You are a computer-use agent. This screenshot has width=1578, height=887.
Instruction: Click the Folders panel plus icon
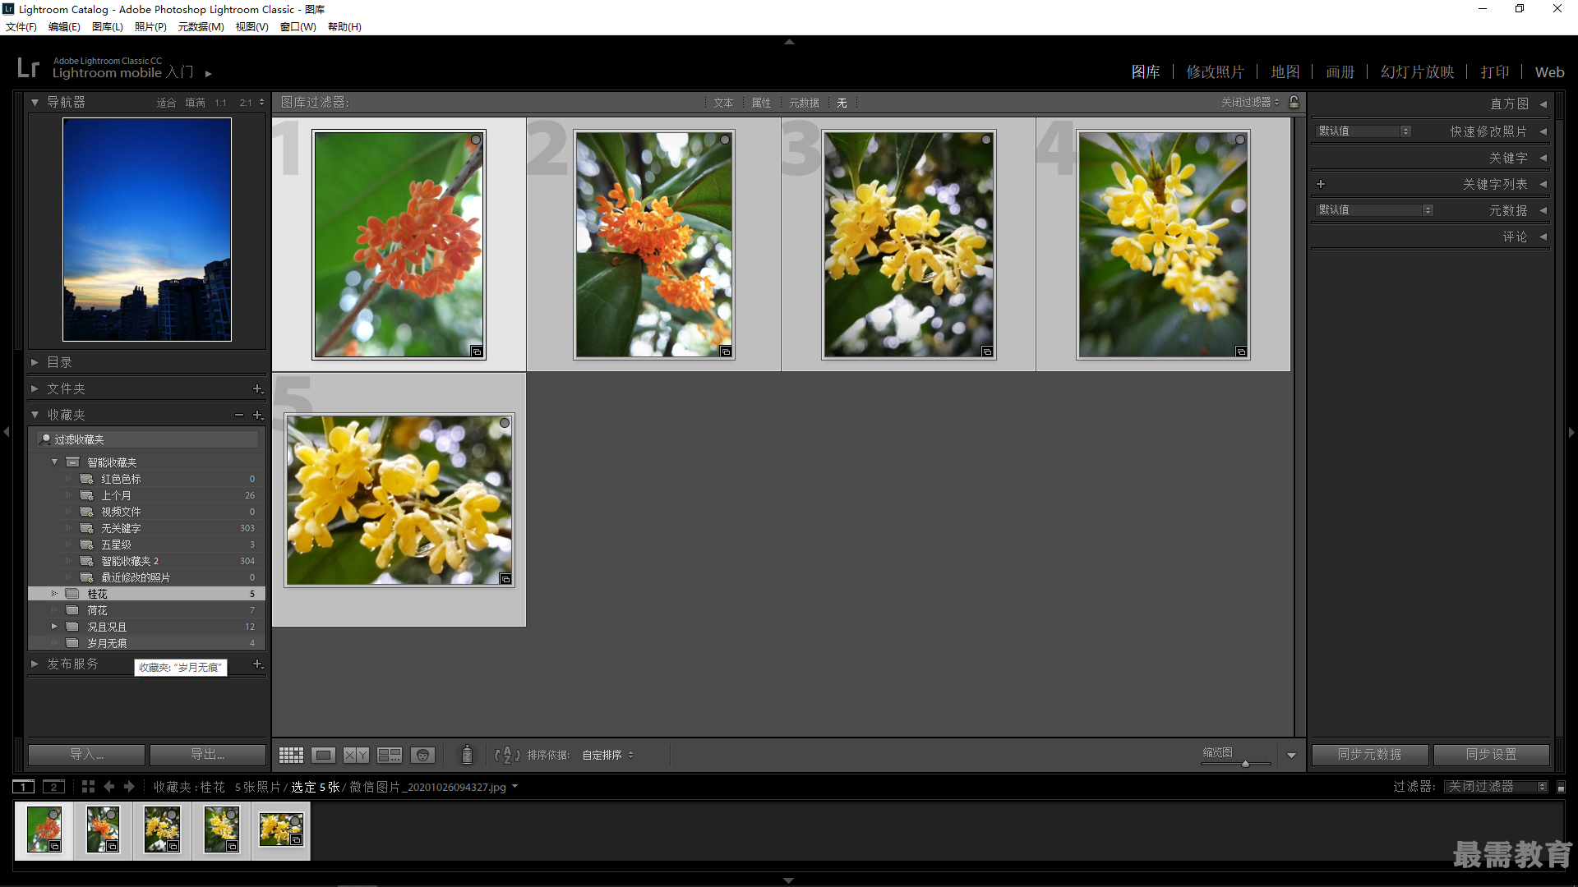(x=257, y=389)
